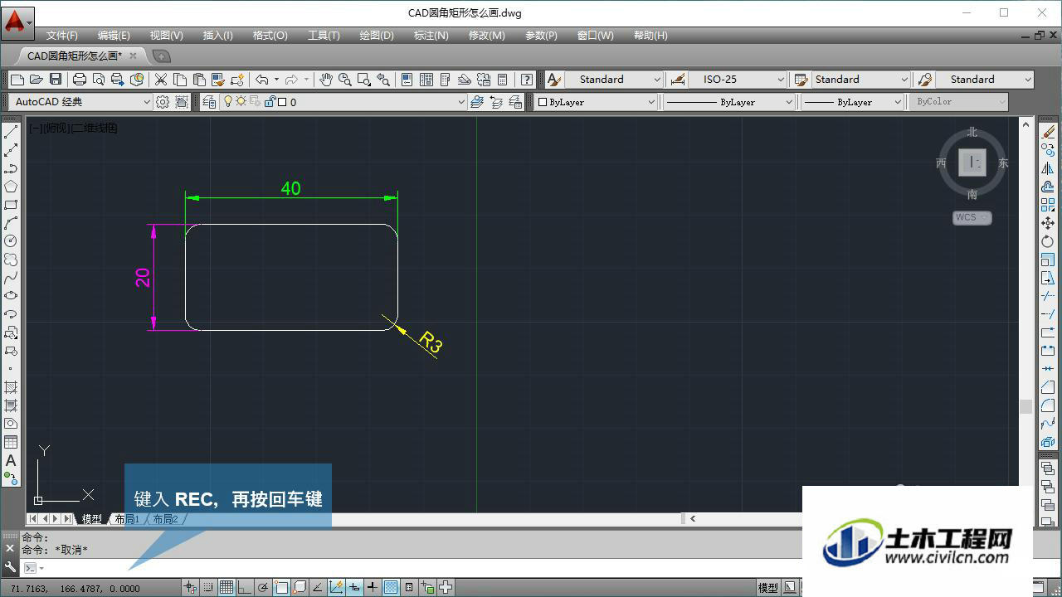
Task: Select the Line draw tool
Action: coord(11,132)
